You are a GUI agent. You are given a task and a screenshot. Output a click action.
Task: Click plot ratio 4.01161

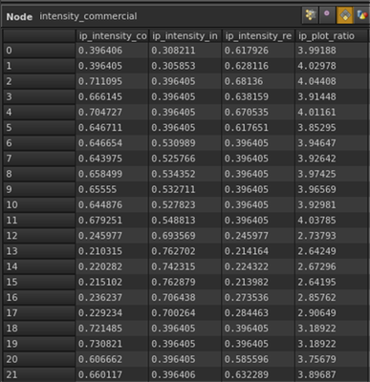pos(316,112)
